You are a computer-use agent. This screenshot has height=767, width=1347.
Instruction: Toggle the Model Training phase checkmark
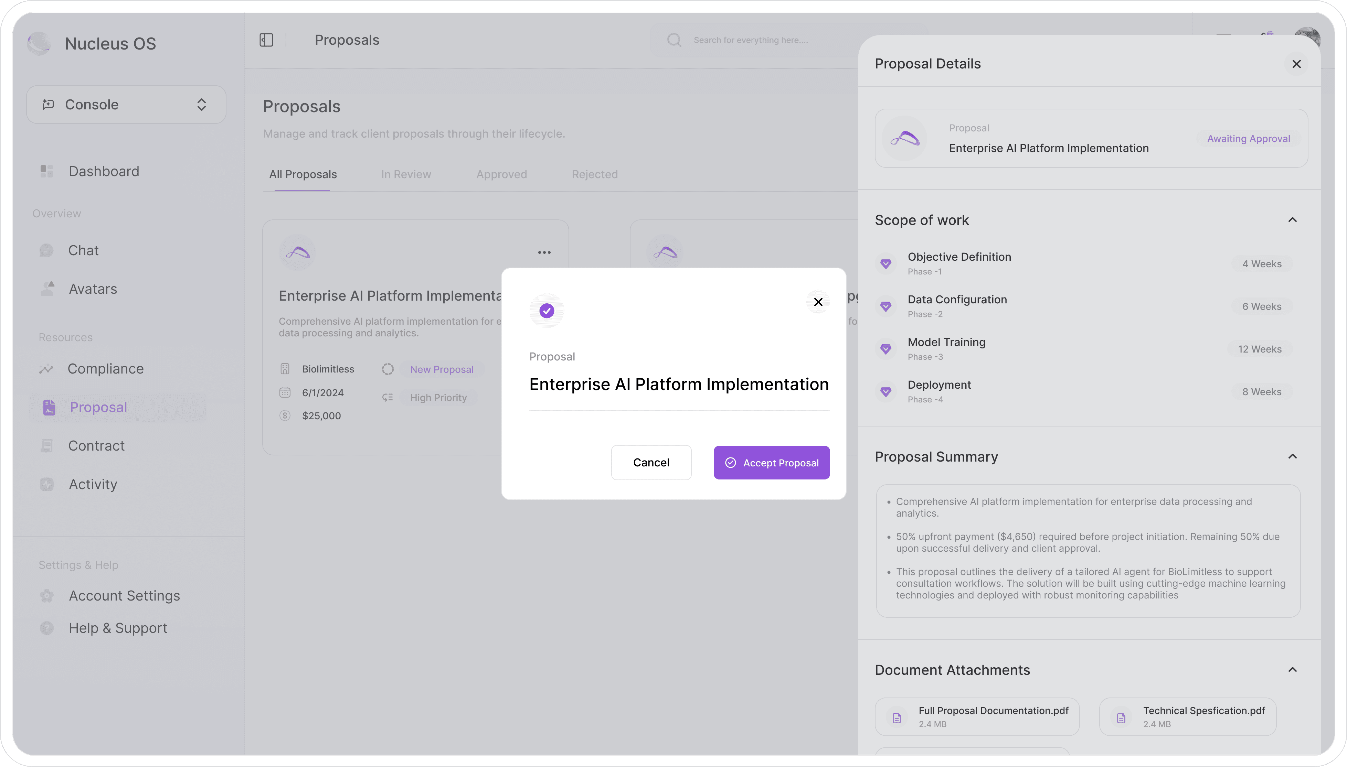[886, 349]
